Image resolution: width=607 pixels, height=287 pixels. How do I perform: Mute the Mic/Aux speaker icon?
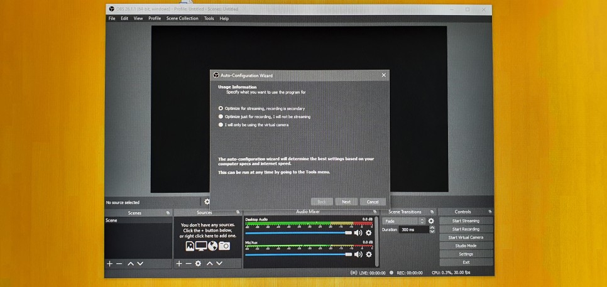[358, 254]
